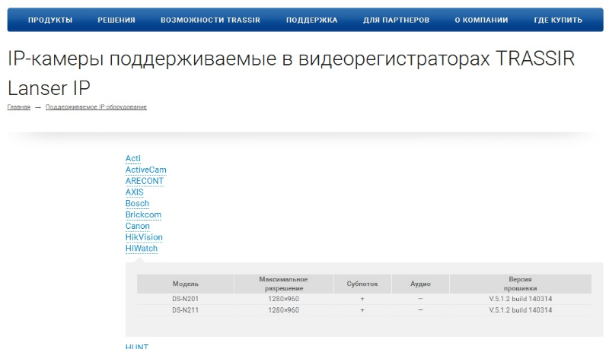The width and height of the screenshot is (609, 349).
Task: Click firmware version in DS-N211 row
Action: point(521,310)
